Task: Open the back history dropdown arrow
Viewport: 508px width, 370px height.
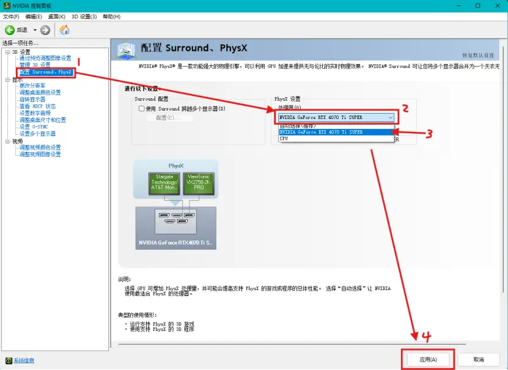Action: click(x=35, y=30)
